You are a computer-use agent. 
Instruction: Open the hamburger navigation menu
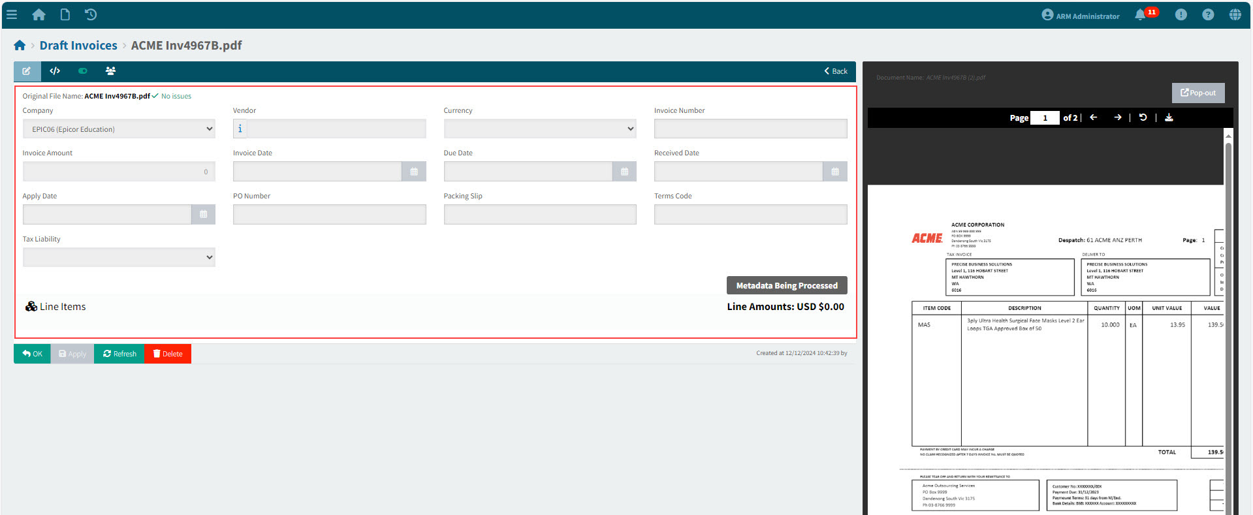pos(12,14)
